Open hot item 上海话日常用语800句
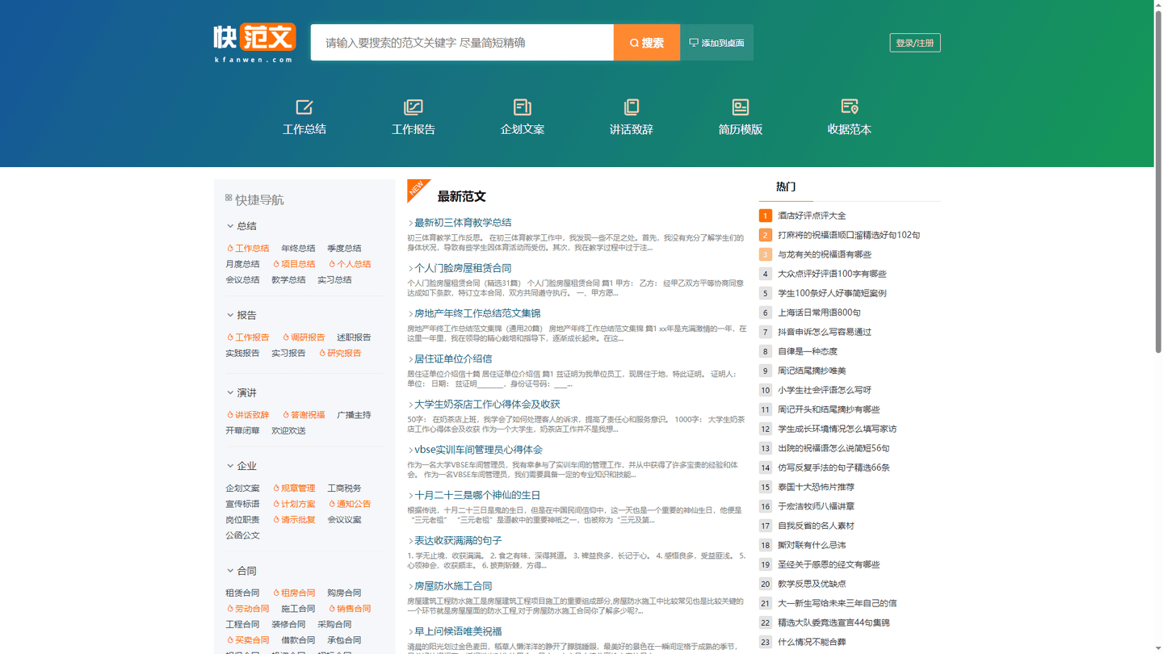1163x654 pixels. click(x=819, y=312)
